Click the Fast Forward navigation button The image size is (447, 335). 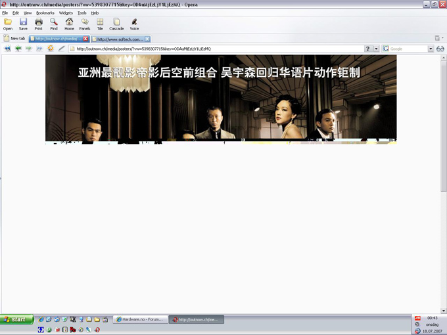click(39, 49)
